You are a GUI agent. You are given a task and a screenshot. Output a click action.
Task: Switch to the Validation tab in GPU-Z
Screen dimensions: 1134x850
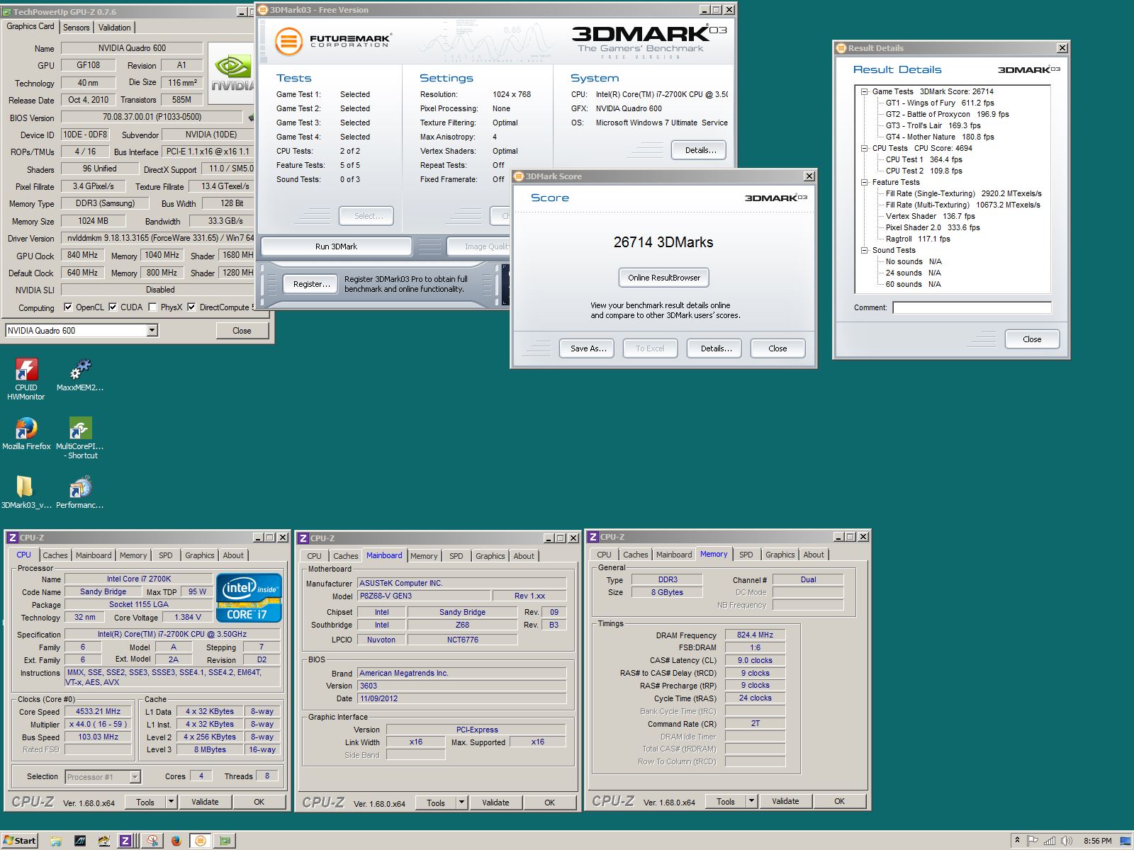click(114, 28)
